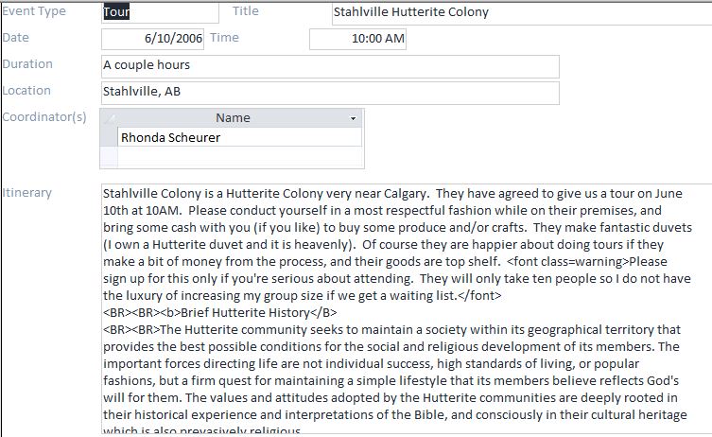712x437 pixels.
Task: Click the Name column header
Action: click(x=232, y=118)
